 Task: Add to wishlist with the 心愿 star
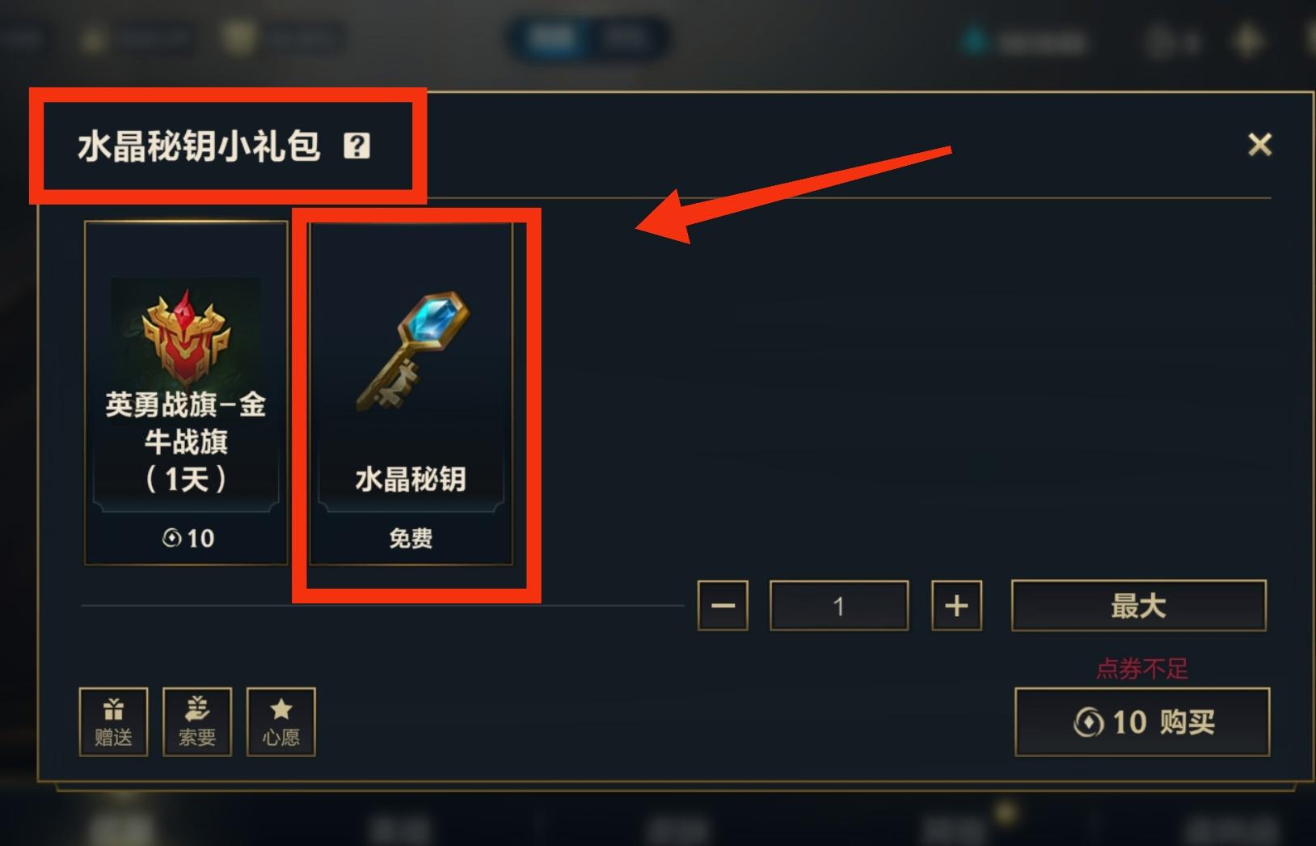[x=281, y=722]
